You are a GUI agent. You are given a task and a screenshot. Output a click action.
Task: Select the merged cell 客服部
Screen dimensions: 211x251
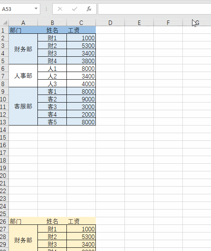click(23, 106)
